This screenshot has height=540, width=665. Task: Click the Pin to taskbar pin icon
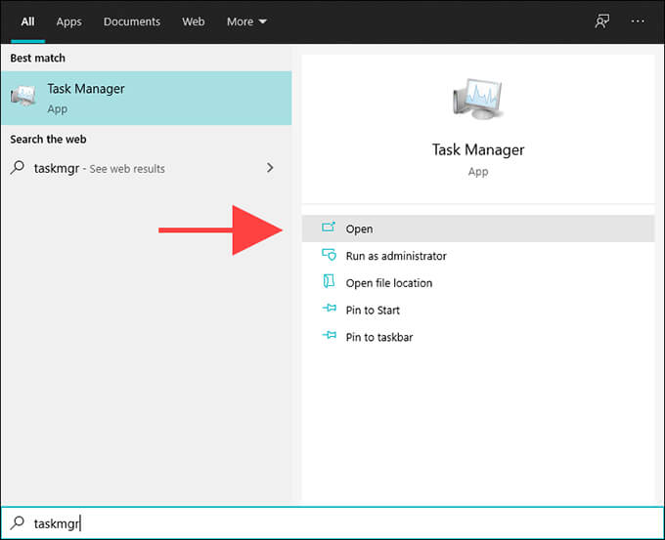click(x=330, y=336)
